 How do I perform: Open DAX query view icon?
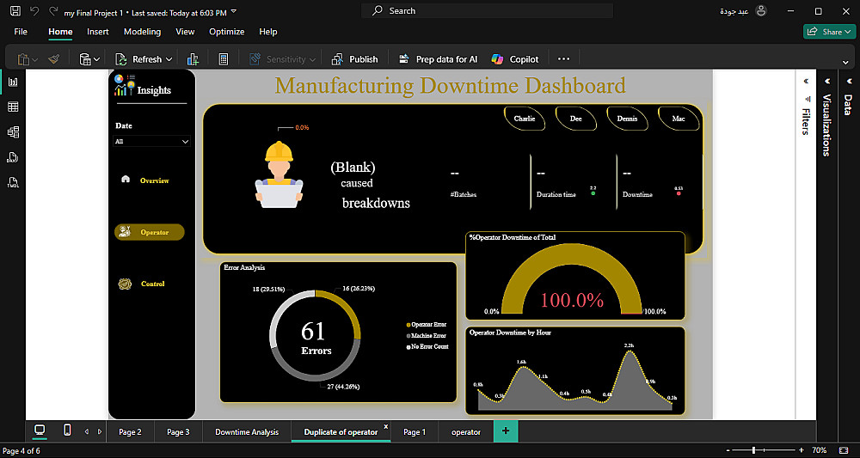point(13,157)
